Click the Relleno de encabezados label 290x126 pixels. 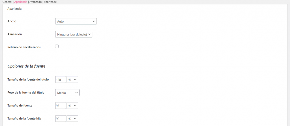pos(24,47)
